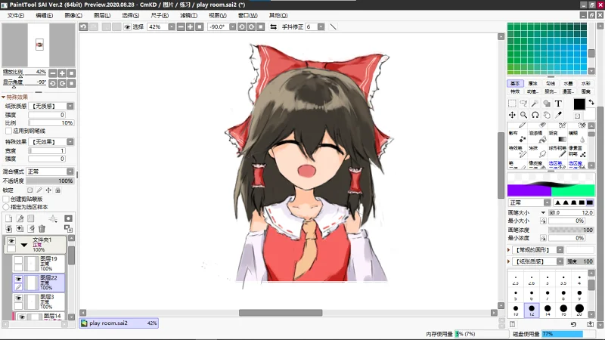Clear layer contents icon

[31, 229]
